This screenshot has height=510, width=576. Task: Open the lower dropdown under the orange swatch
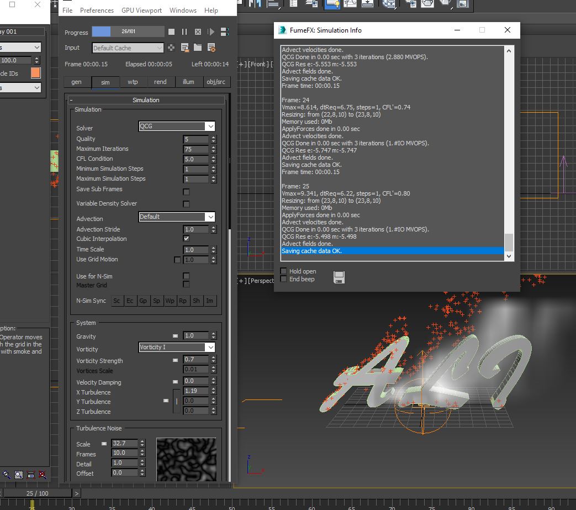[x=20, y=87]
